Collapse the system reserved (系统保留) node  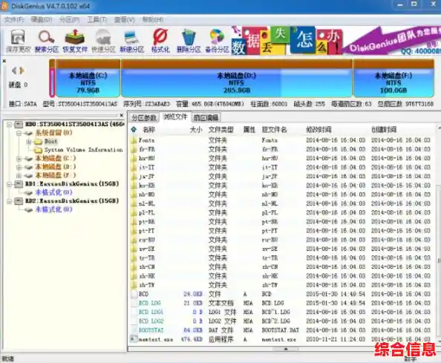(19, 133)
